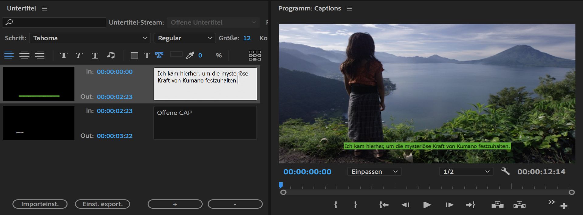This screenshot has width=583, height=215.
Task: Click the Einst. export. button
Action: pos(102,204)
